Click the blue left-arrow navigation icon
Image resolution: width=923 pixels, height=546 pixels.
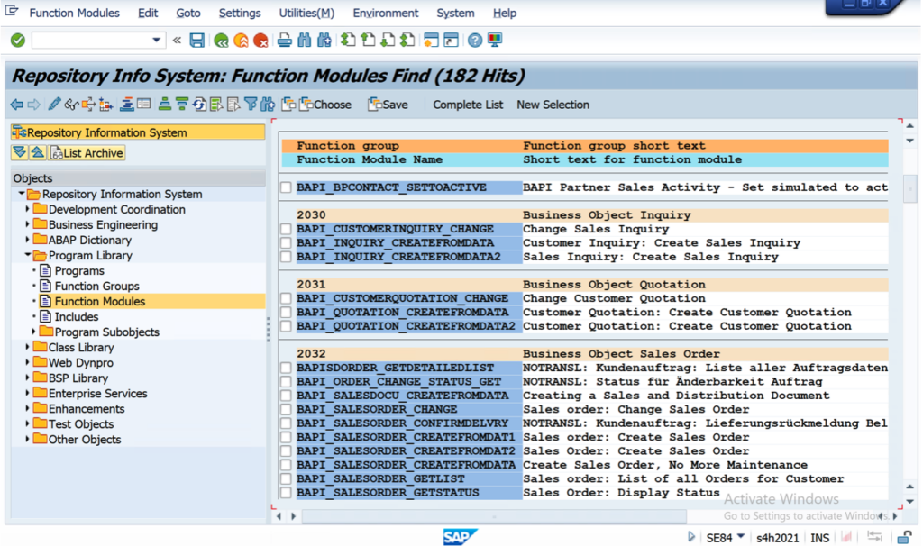click(x=17, y=105)
